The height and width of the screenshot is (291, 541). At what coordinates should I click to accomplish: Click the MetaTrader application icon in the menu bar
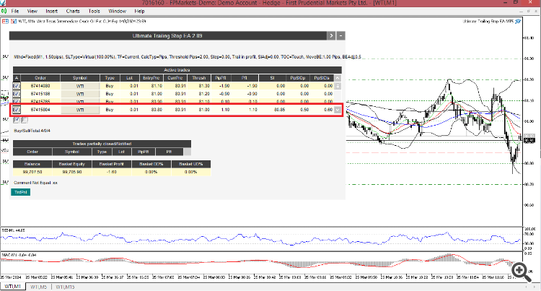4,11
